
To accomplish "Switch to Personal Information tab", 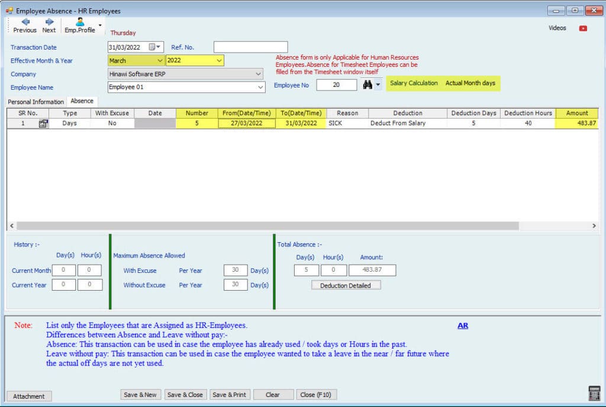I will point(36,102).
